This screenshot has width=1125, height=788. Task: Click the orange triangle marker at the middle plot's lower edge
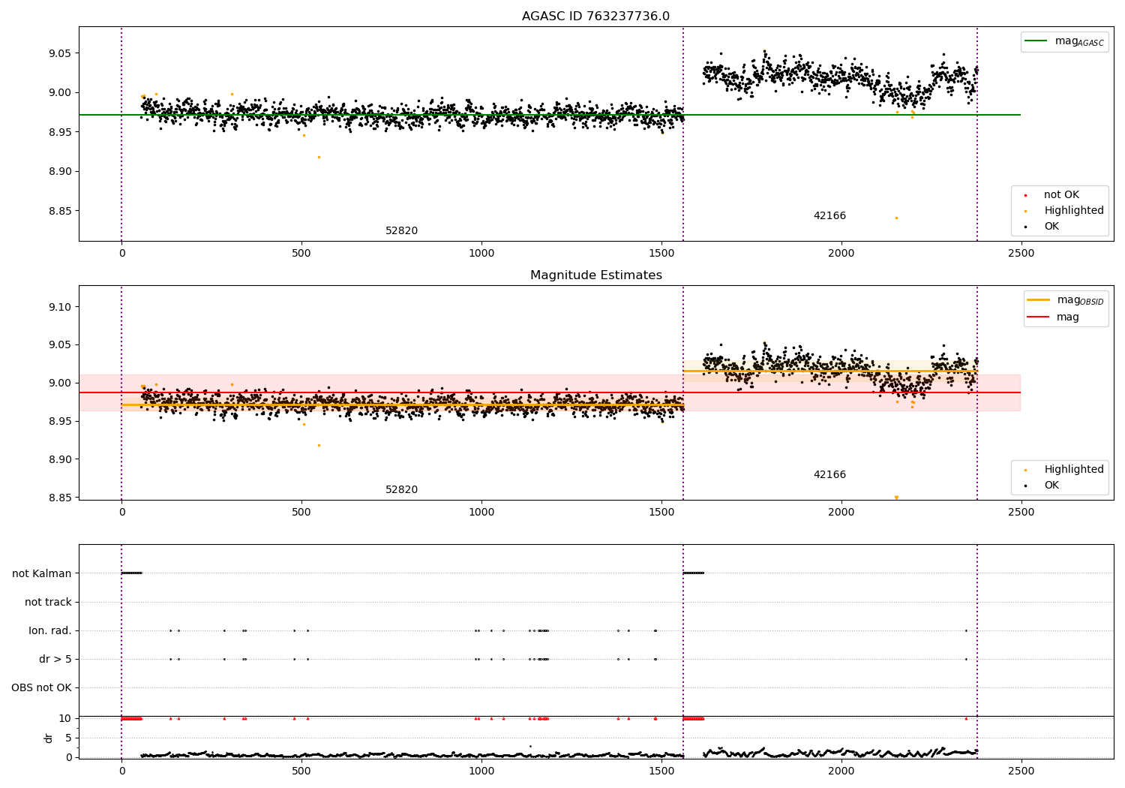(896, 497)
